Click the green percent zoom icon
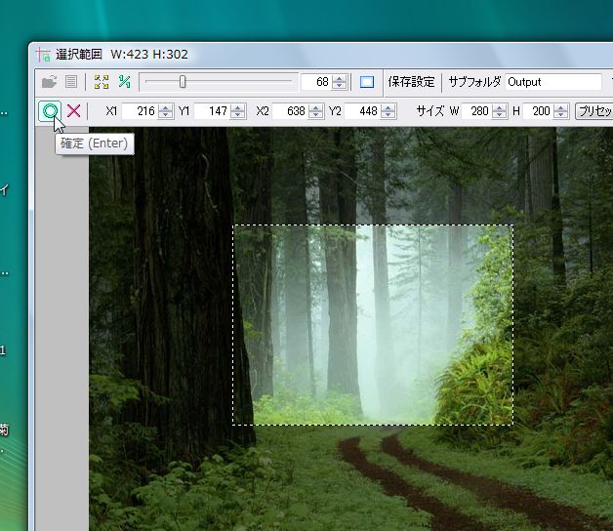613x531 pixels. tap(124, 82)
